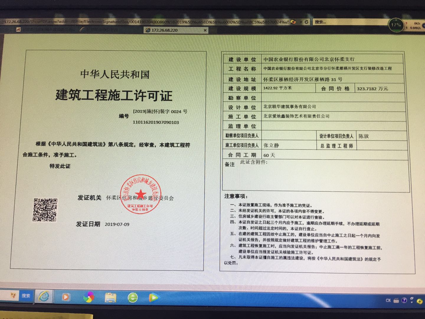Click the browser refresh button
Screen dimensions: 425x319
[x=306, y=22]
